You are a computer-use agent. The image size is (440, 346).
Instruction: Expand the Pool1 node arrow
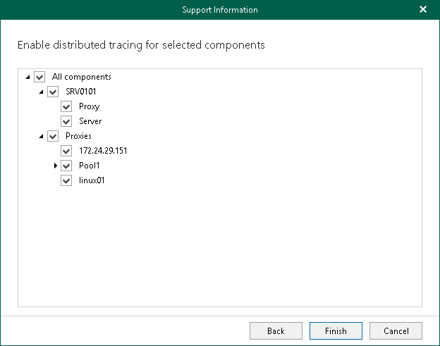tap(55, 166)
